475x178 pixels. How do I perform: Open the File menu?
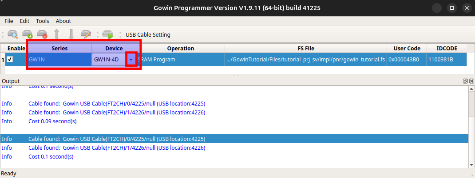[9, 21]
